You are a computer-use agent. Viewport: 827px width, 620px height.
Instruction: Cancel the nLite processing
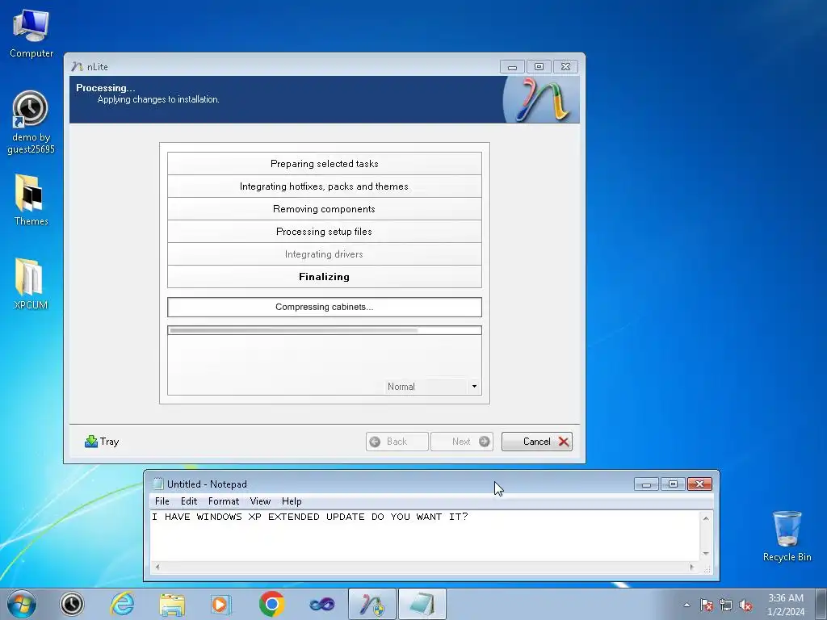(537, 442)
